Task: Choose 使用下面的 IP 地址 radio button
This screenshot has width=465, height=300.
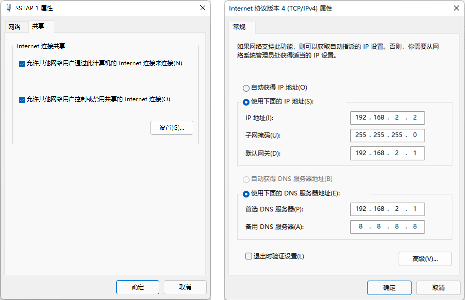Action: (x=246, y=102)
